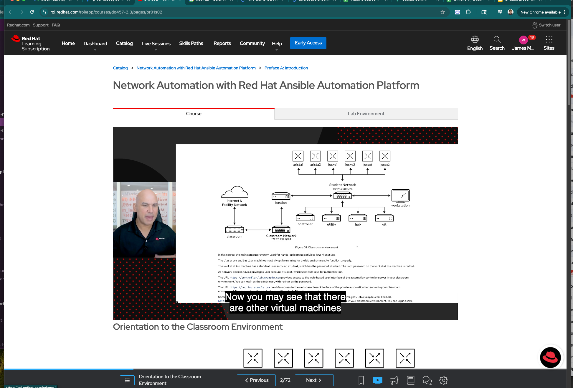Change language with the English globe selector

[475, 43]
